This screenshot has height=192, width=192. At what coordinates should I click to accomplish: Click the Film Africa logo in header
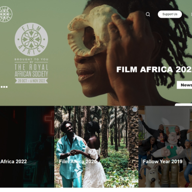tap(6, 14)
